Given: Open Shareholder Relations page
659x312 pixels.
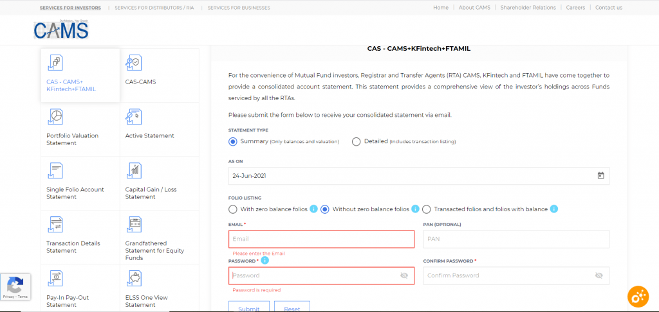Looking at the screenshot, I should click(x=528, y=8).
